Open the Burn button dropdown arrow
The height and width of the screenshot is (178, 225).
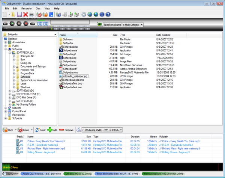[15, 130]
